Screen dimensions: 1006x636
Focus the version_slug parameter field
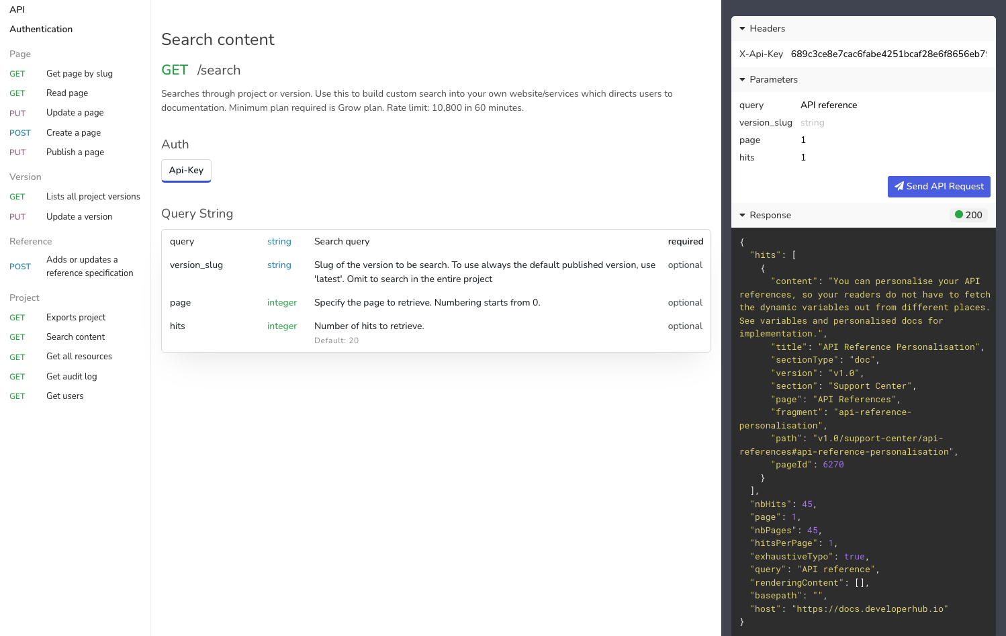[x=893, y=122]
